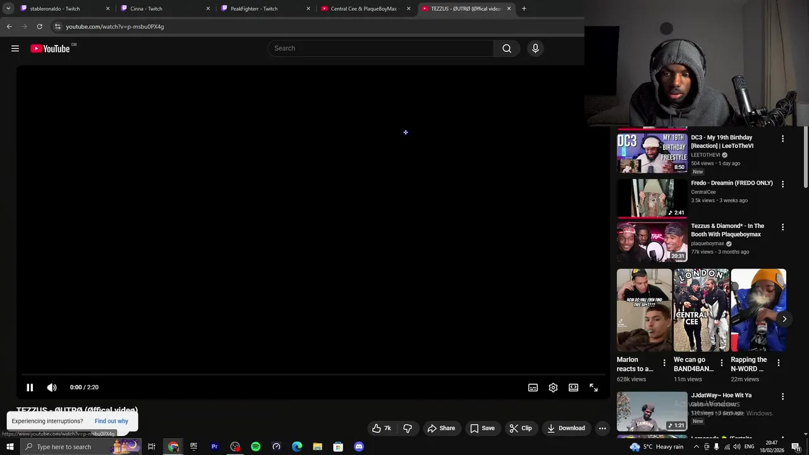Open File Explorer from the taskbar
Screen dimensions: 809x455
tap(317, 447)
